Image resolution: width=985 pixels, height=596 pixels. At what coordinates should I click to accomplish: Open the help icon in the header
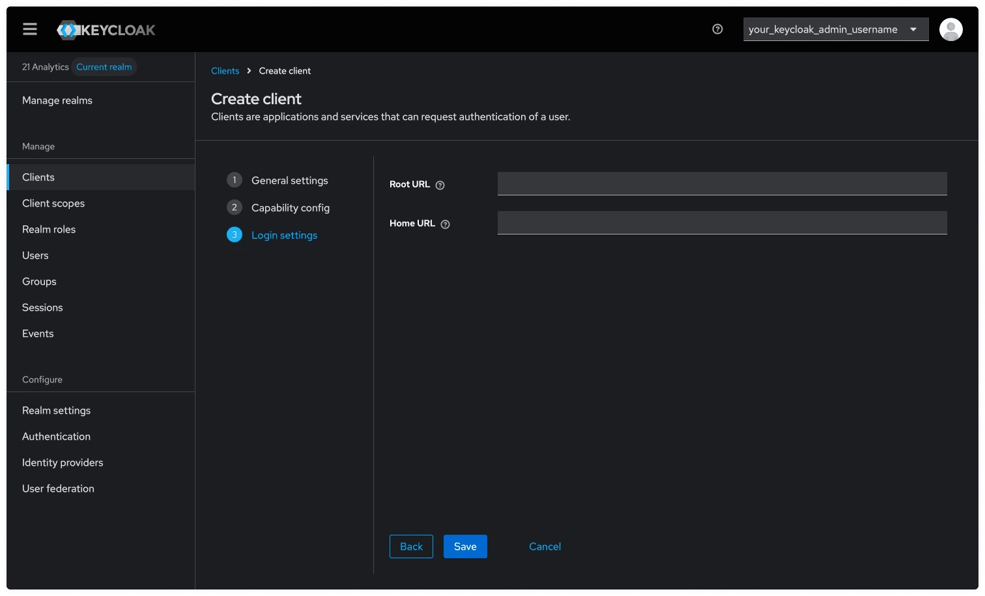coord(717,29)
